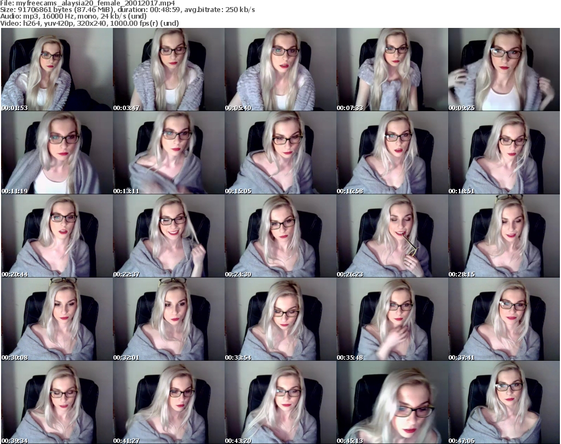Screen dimensions: 561x444
Task: Click the File name header line
Action: 88,3
